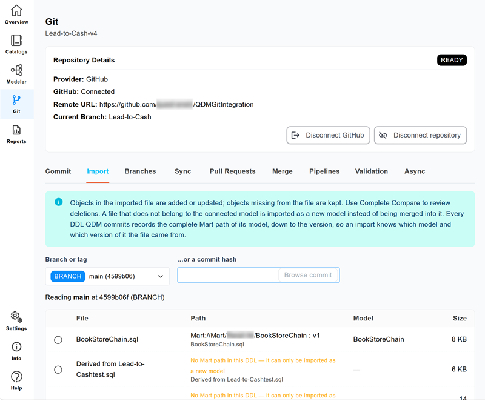Viewport: 485px width, 401px height.
Task: Open the Reports chart icon
Action: click(x=16, y=130)
